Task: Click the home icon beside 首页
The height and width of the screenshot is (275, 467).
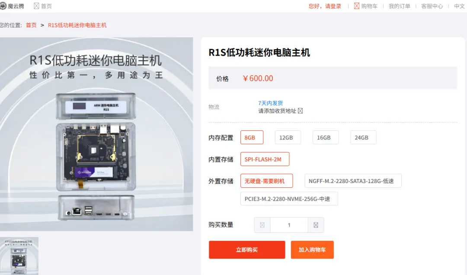Action: (x=36, y=6)
